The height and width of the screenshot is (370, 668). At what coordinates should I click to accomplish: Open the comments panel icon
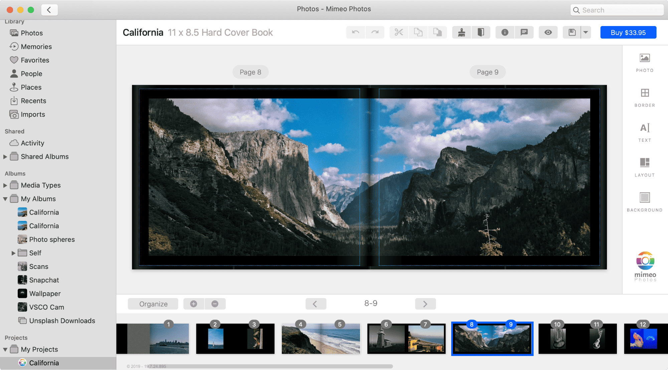524,32
